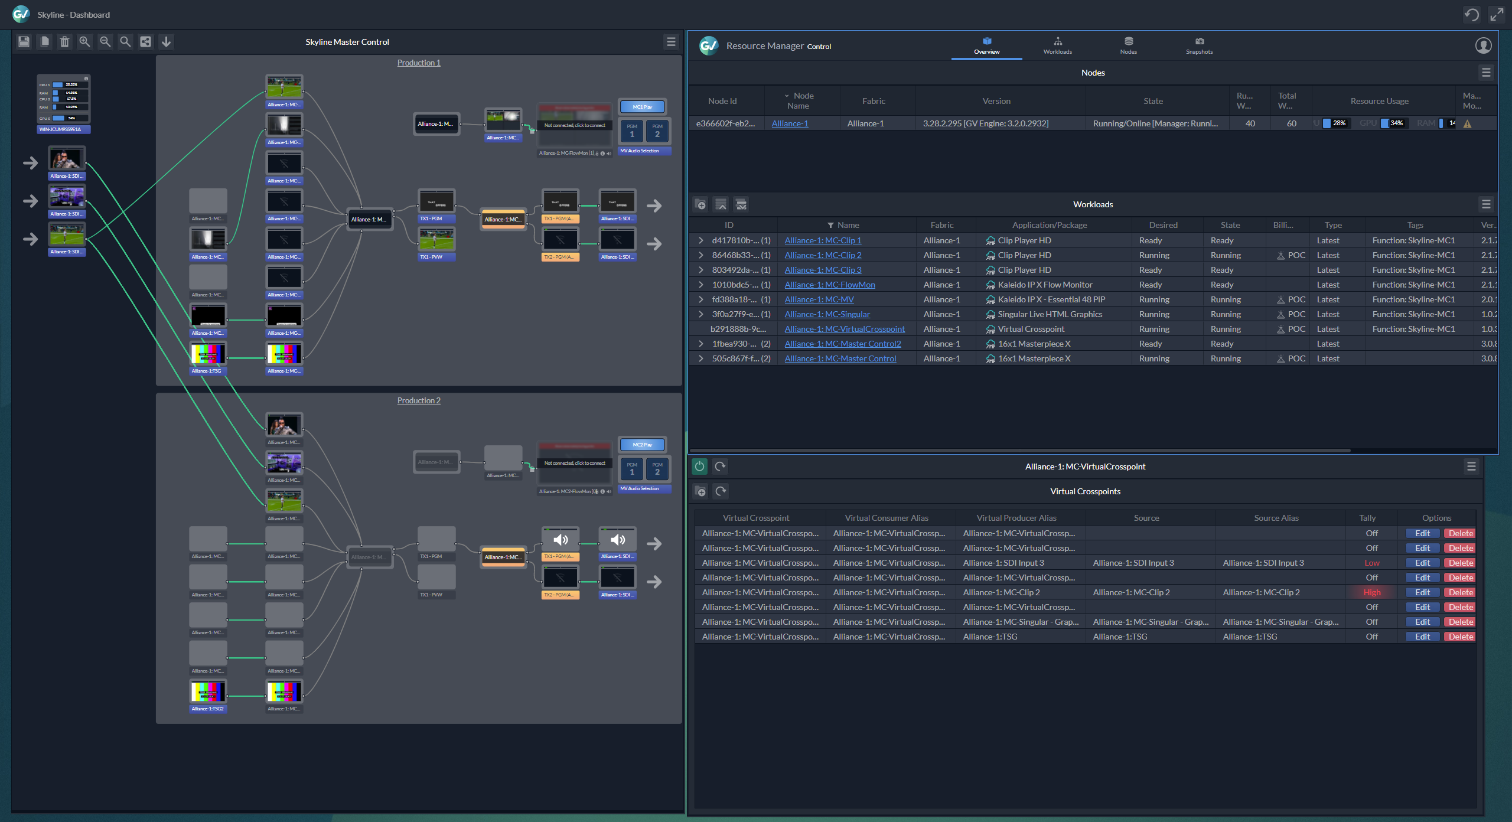
Task: Click the CPU usage bar showing 28%
Action: [1336, 123]
